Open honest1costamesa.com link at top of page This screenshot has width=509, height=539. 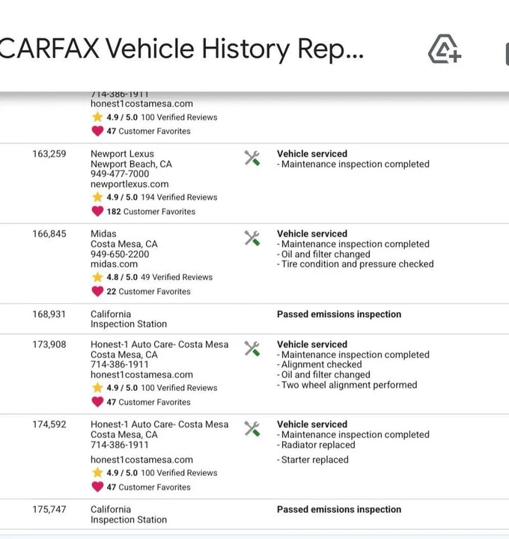tap(141, 104)
